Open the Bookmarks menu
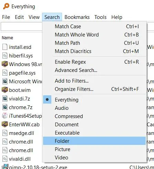Screen dimensions: 154x169 coord(77,17)
